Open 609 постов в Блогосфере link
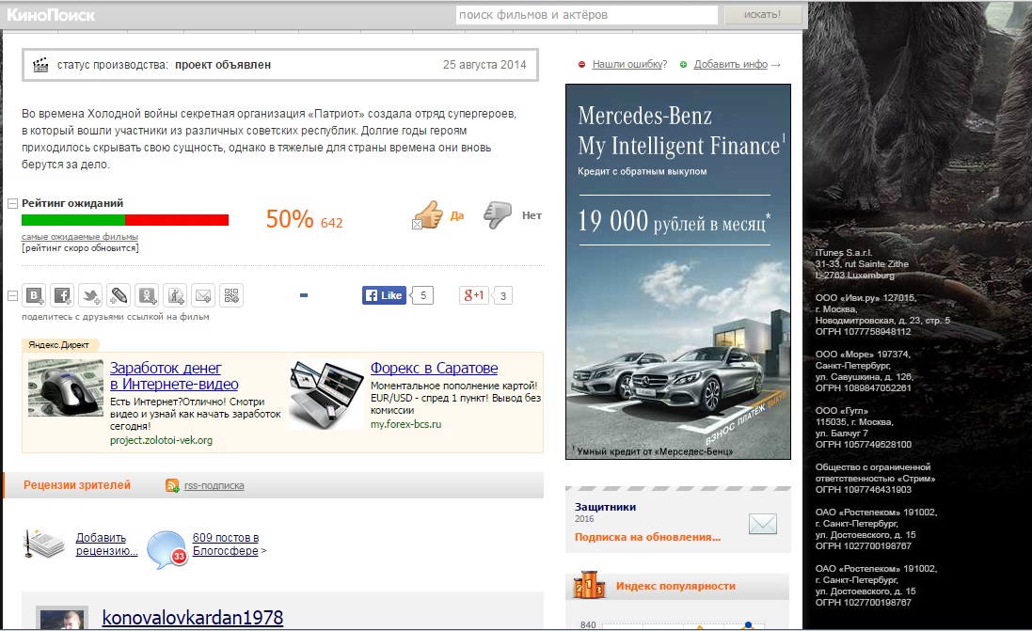The width and height of the screenshot is (1032, 631). coord(226,544)
